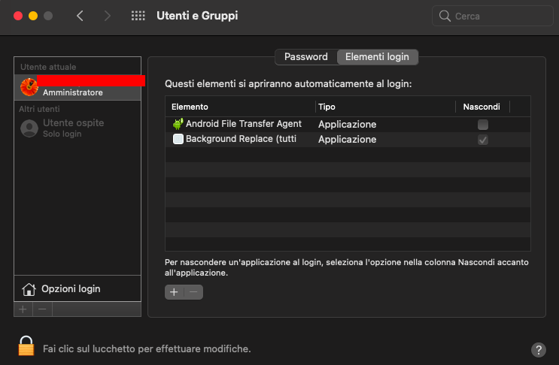
Task: Add a user with the sidebar plus
Action: [x=23, y=309]
